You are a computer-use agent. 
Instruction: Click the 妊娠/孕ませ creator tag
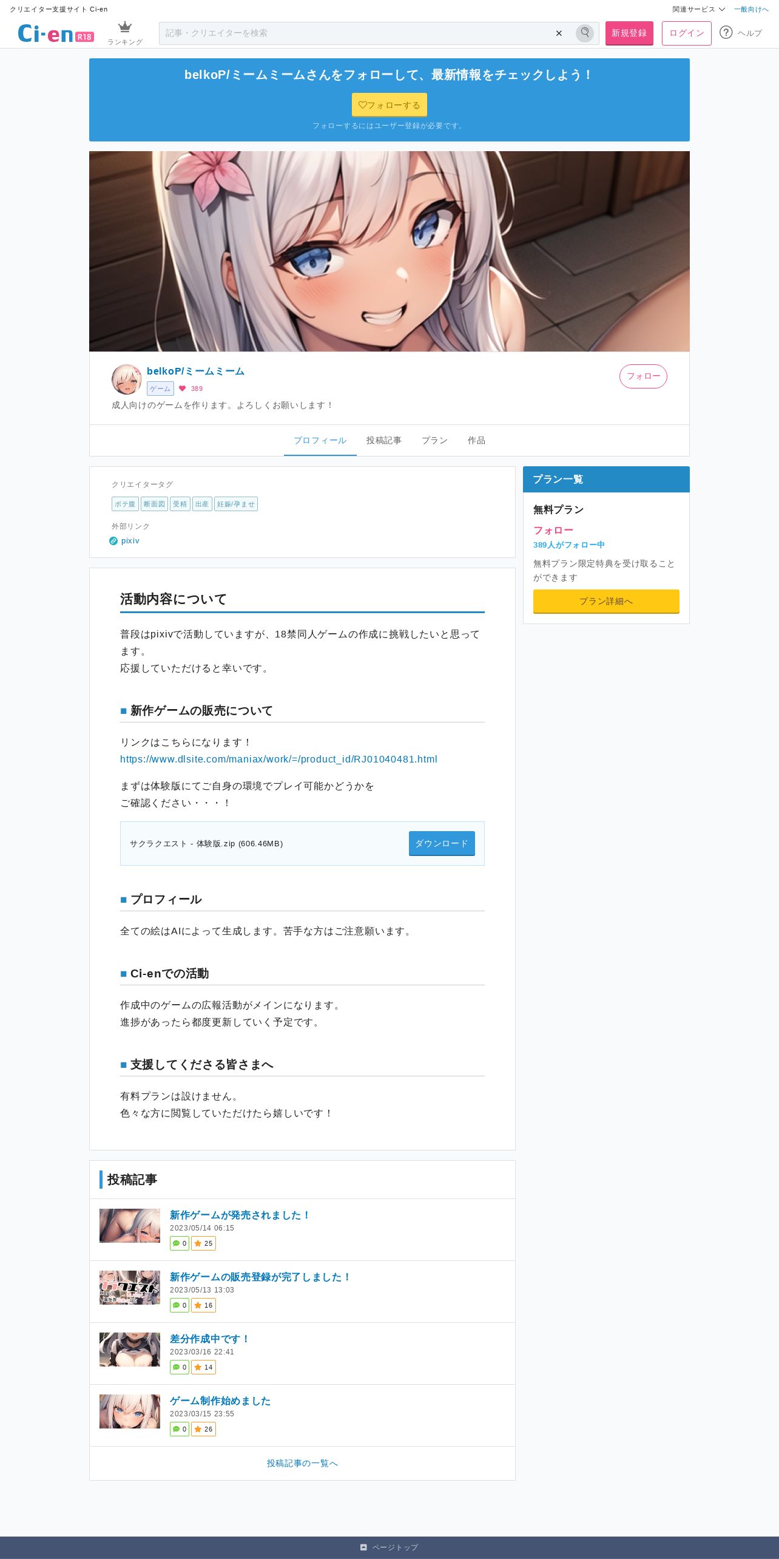pos(236,504)
